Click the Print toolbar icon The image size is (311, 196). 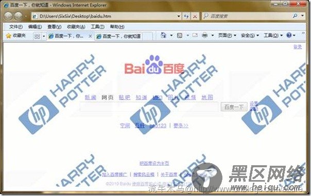click(x=205, y=35)
